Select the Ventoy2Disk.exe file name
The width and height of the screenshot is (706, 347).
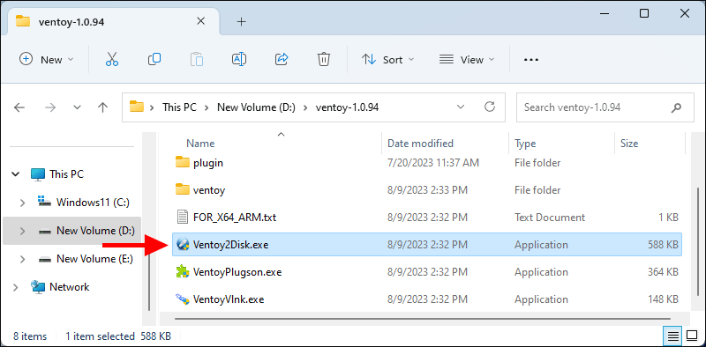tap(230, 245)
